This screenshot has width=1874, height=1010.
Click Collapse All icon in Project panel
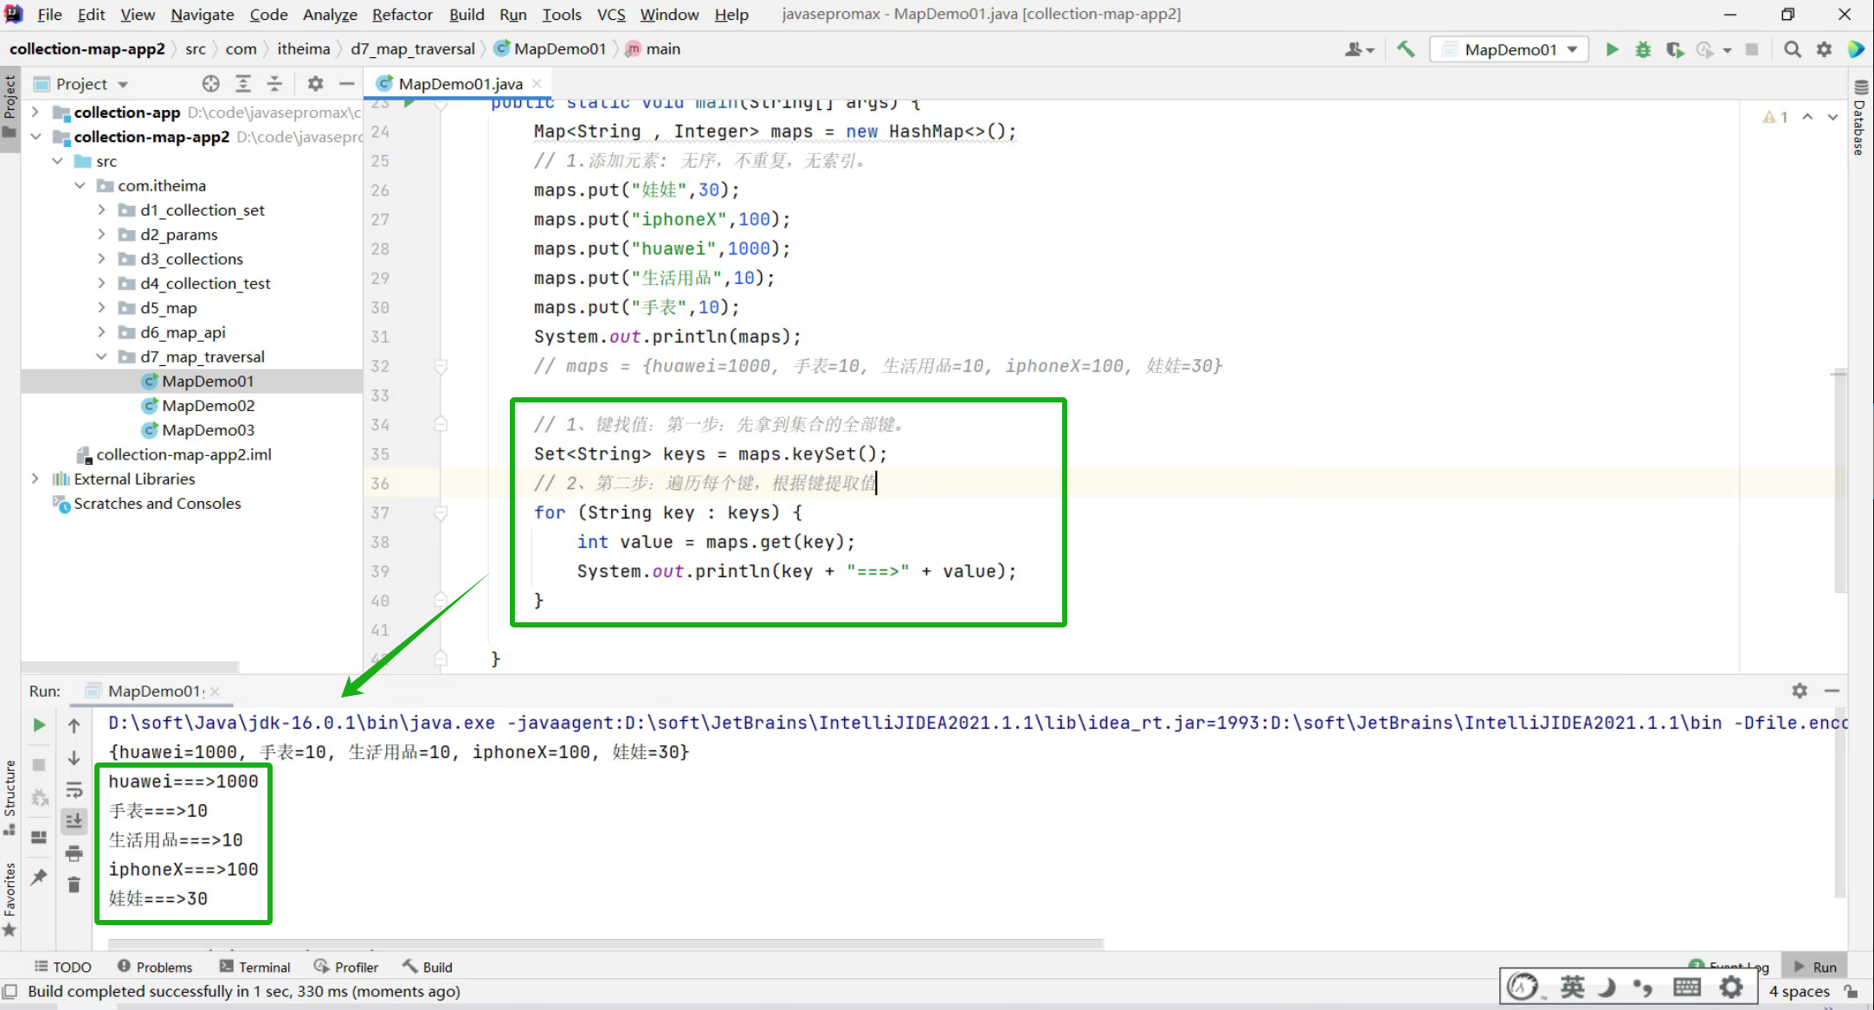[x=274, y=84]
